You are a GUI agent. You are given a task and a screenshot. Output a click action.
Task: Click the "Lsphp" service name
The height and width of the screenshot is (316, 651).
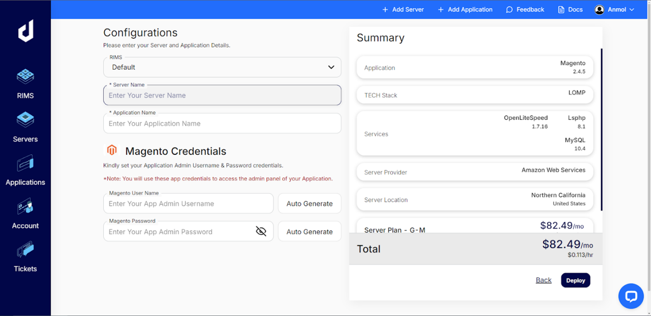click(577, 117)
